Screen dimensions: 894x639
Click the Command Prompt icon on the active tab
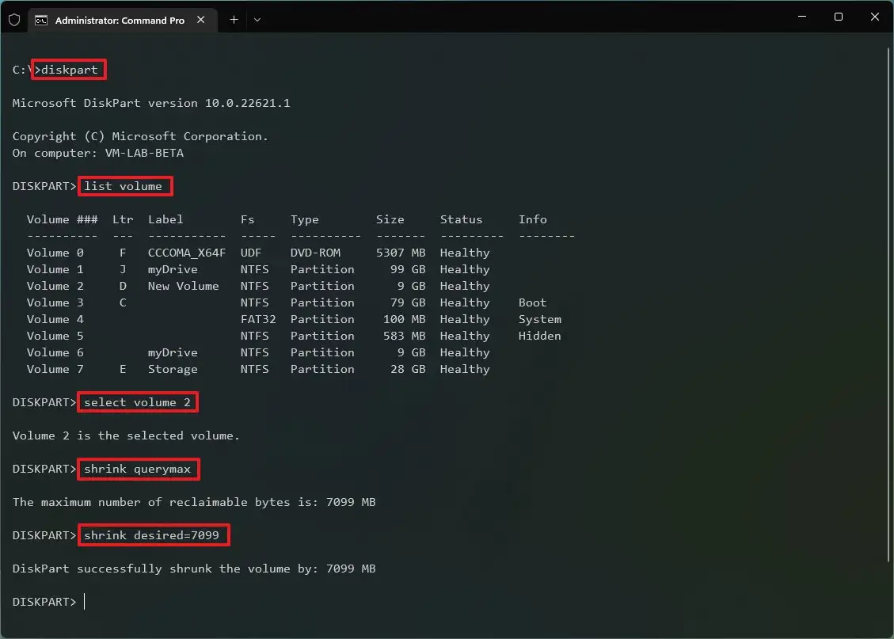[x=41, y=21]
